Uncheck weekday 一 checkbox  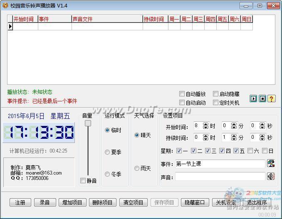point(179,150)
